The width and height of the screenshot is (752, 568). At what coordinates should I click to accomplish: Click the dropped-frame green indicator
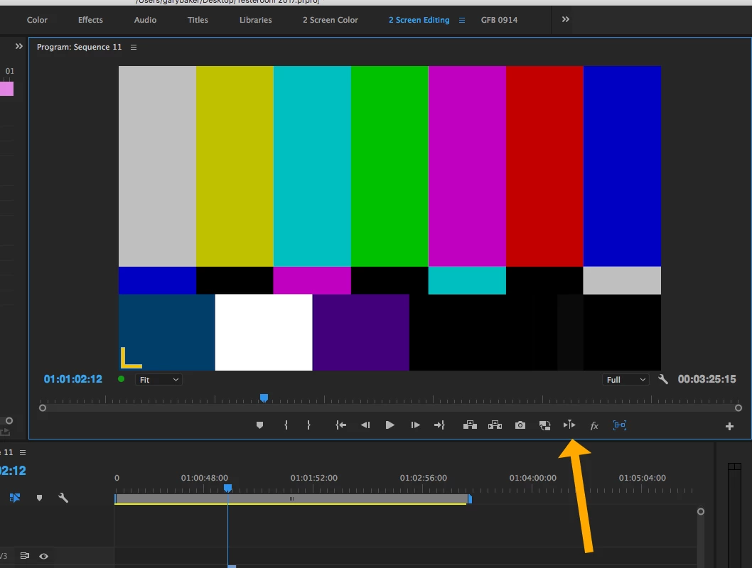click(122, 379)
